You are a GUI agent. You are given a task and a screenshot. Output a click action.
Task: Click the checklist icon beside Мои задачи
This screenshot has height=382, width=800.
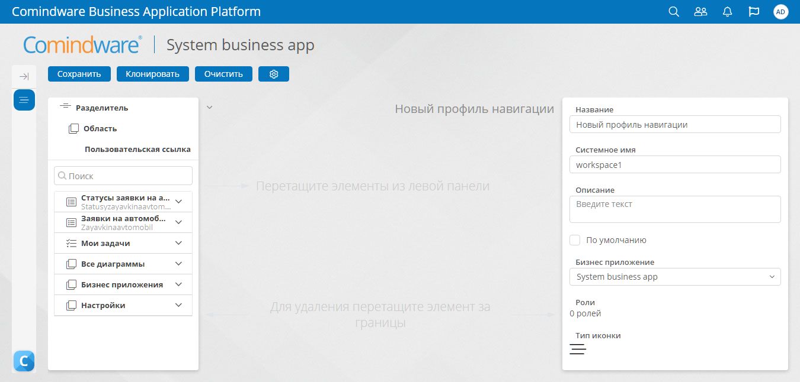pyautogui.click(x=71, y=243)
